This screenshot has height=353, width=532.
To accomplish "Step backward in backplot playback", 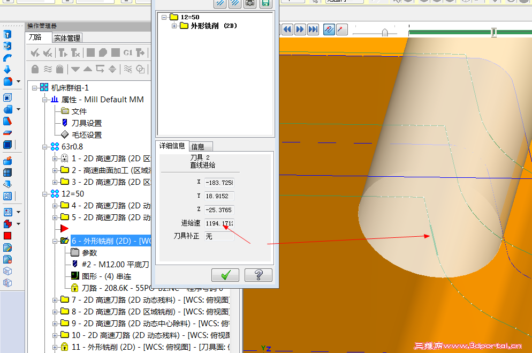I will pos(287,29).
